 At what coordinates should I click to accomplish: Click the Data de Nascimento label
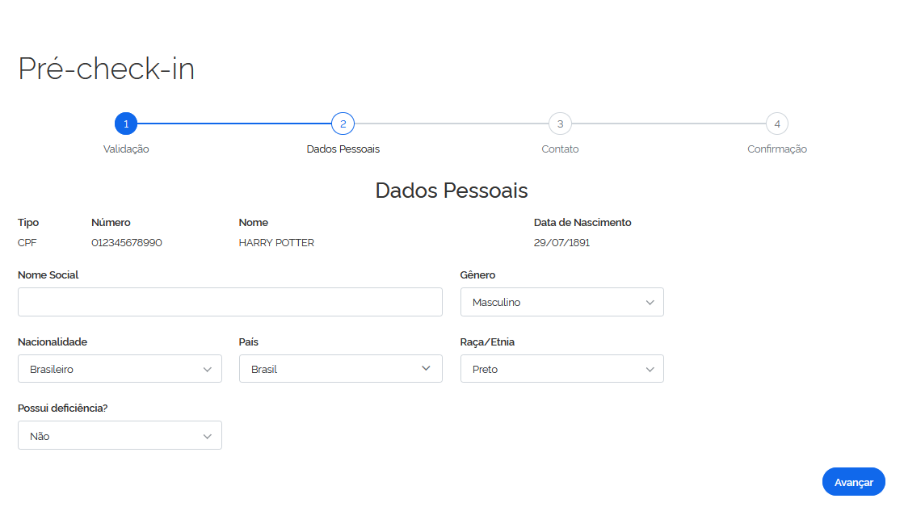click(x=582, y=222)
